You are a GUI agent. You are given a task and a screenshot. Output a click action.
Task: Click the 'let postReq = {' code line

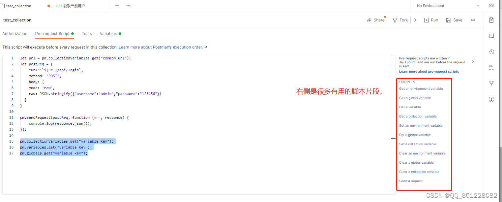pos(36,64)
